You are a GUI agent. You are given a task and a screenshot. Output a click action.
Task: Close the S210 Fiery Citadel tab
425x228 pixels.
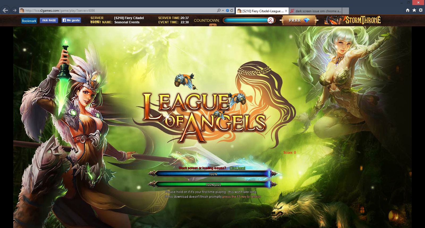click(286, 11)
